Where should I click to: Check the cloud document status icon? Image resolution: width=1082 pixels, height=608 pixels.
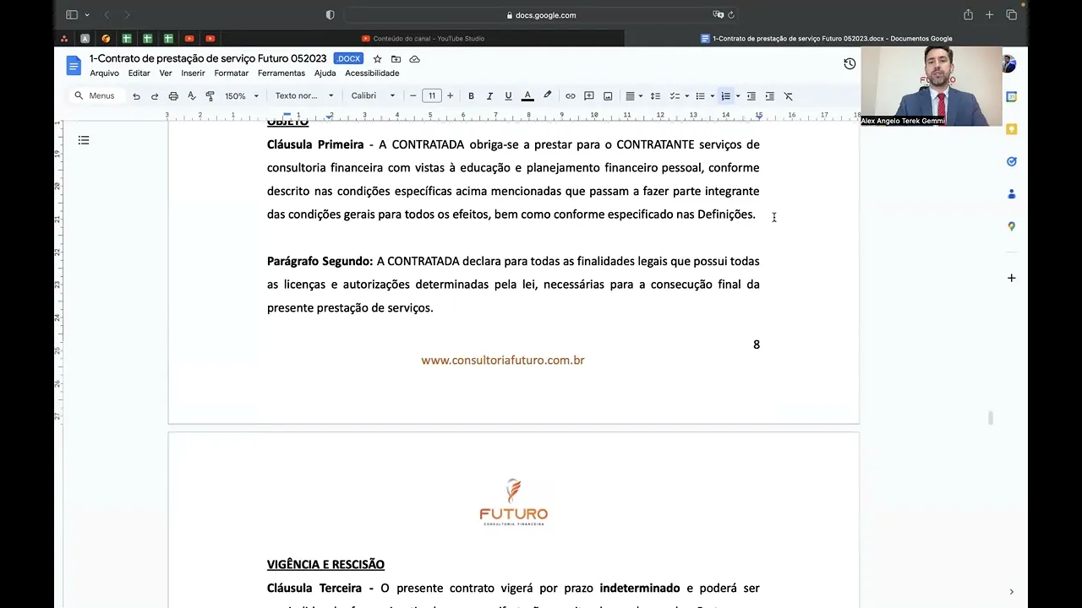[414, 59]
